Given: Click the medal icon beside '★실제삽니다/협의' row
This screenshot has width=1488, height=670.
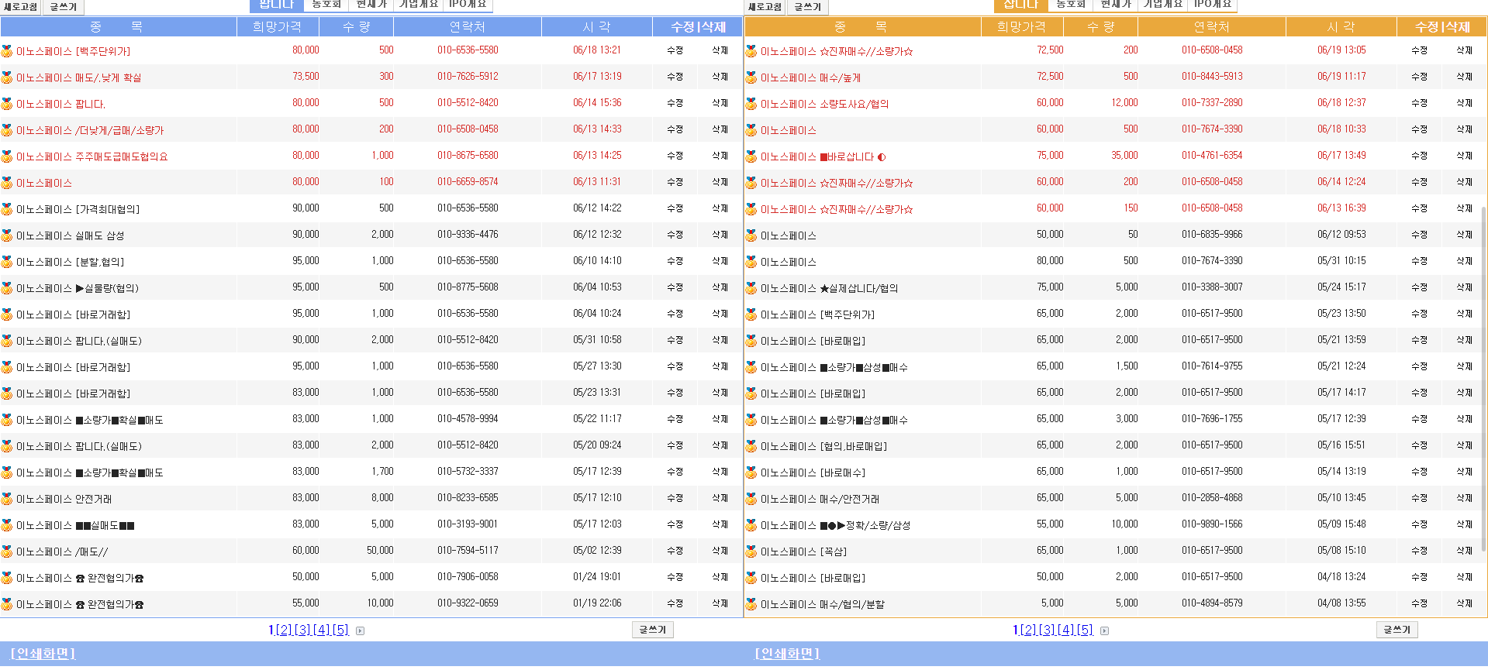Looking at the screenshot, I should pos(751,288).
